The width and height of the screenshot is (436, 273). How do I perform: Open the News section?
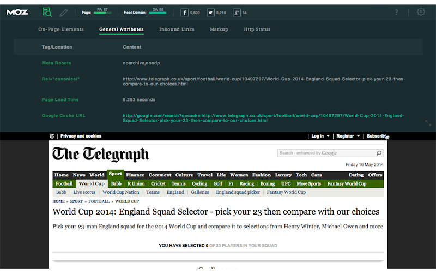click(x=79, y=175)
